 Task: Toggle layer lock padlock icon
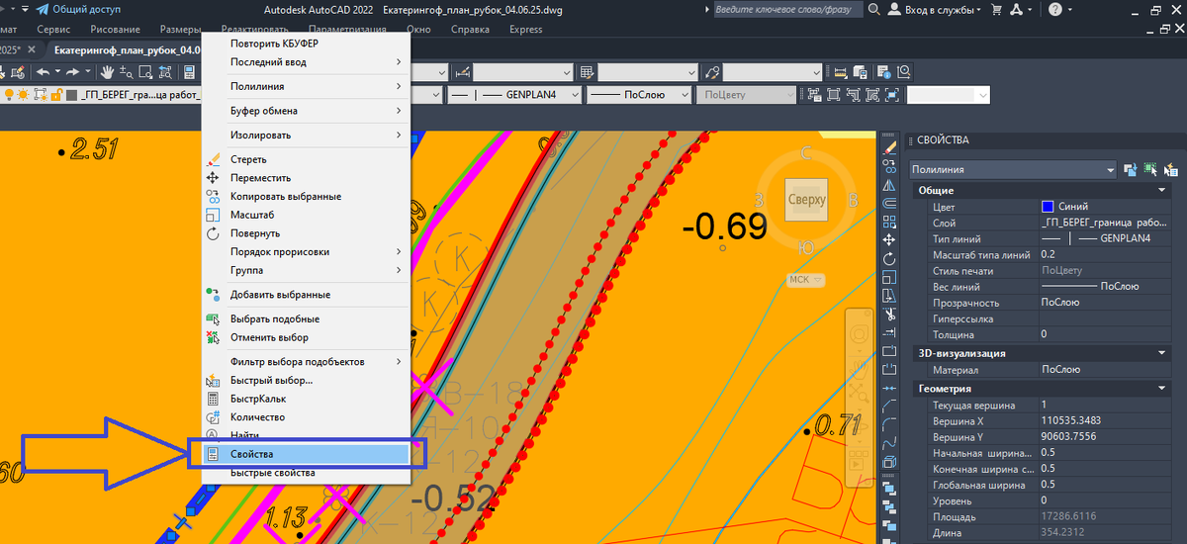(55, 95)
